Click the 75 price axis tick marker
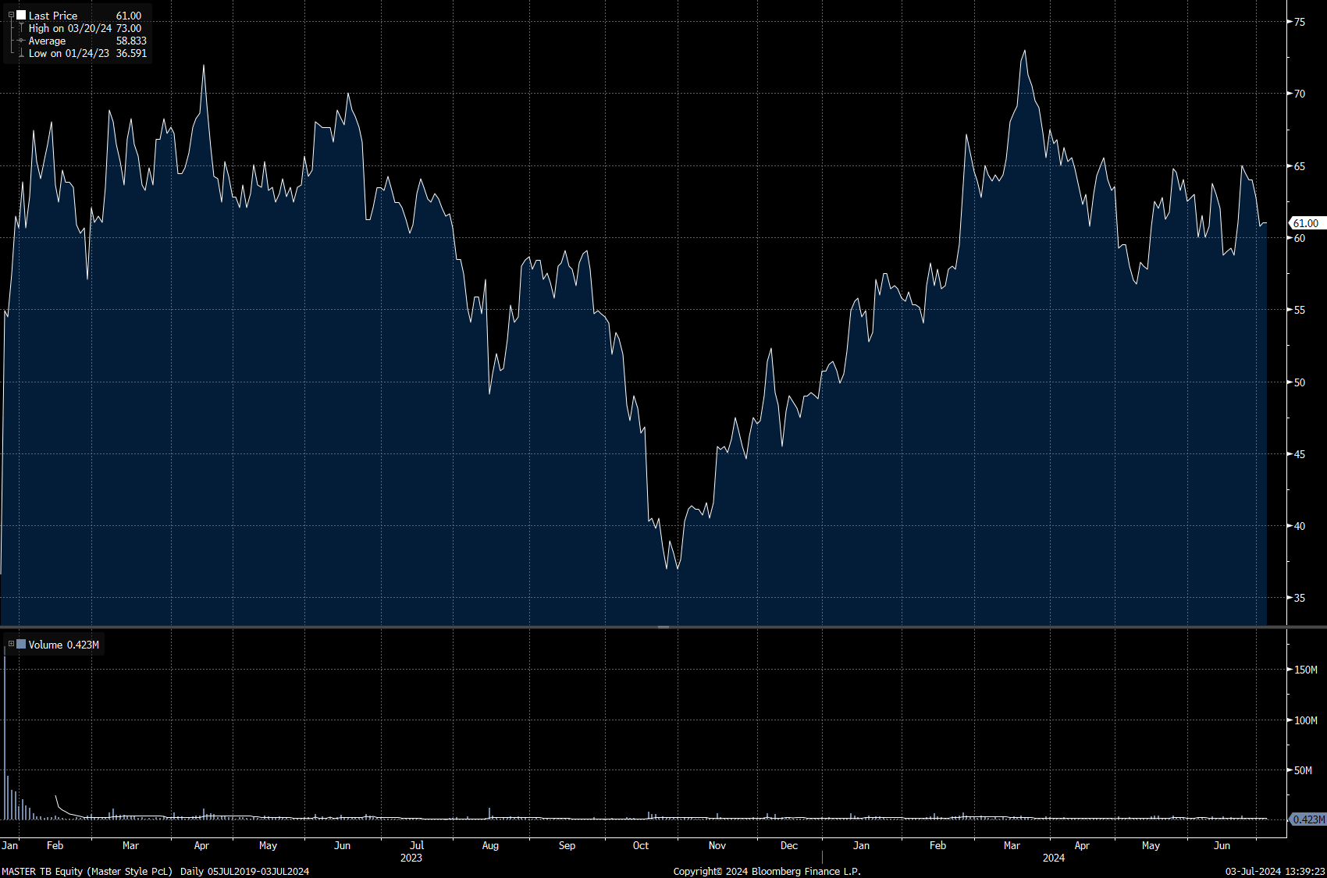This screenshot has height=878, width=1327. coord(1299,22)
